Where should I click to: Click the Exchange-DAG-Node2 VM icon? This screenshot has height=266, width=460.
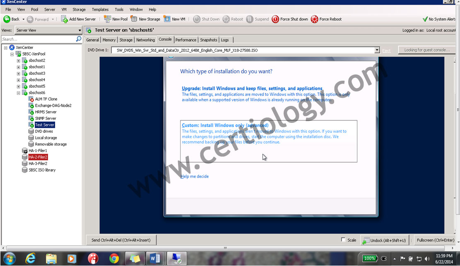(x=31, y=105)
